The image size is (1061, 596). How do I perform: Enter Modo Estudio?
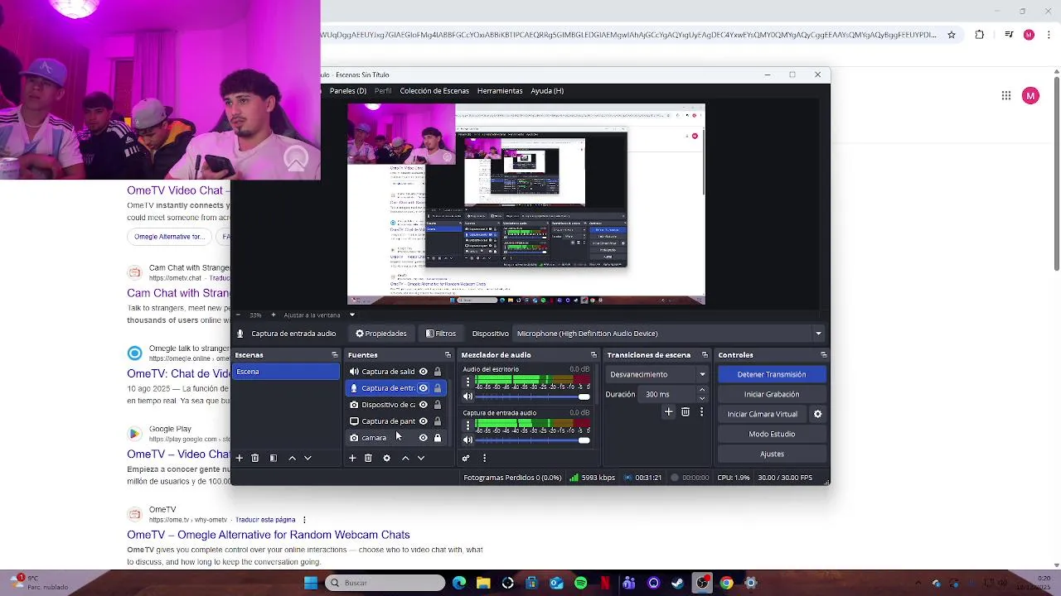772,434
